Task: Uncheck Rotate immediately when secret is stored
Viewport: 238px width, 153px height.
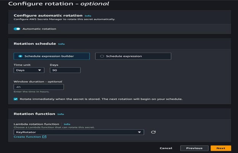Action: 16,99
